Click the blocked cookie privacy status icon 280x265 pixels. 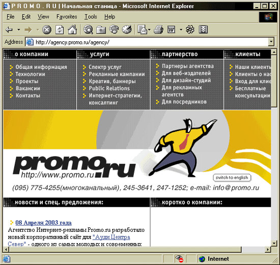pyautogui.click(x=180, y=259)
